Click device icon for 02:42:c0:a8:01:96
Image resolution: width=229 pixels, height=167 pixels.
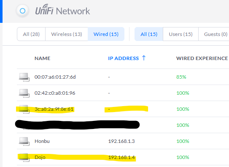[x=24, y=93]
